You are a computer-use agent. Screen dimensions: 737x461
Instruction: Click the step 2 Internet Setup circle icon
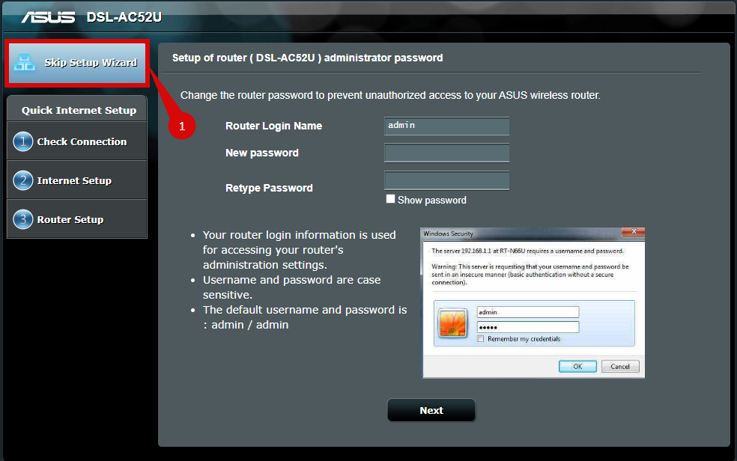pos(23,180)
